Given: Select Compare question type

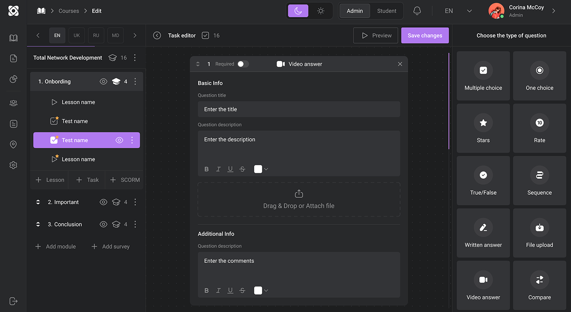Looking at the screenshot, I should pos(540,285).
